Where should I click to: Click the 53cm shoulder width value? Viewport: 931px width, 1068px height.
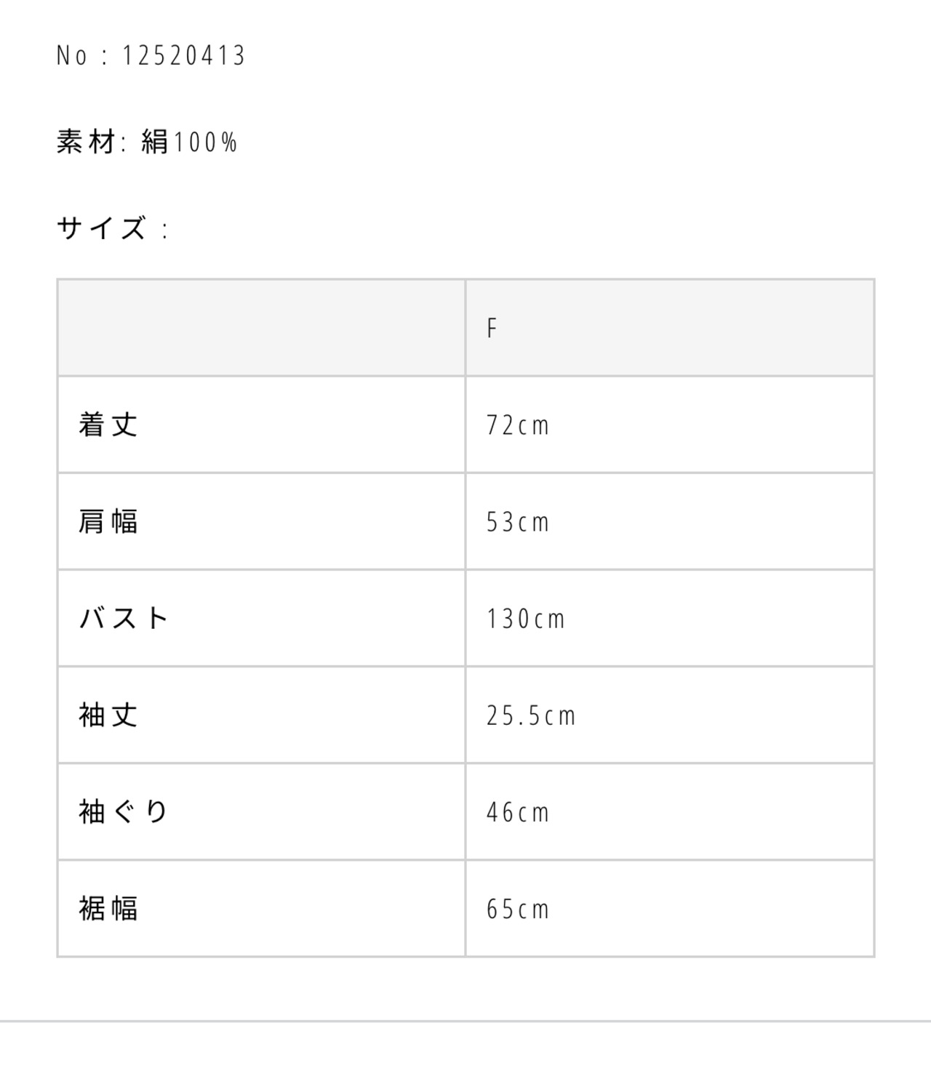(x=518, y=522)
